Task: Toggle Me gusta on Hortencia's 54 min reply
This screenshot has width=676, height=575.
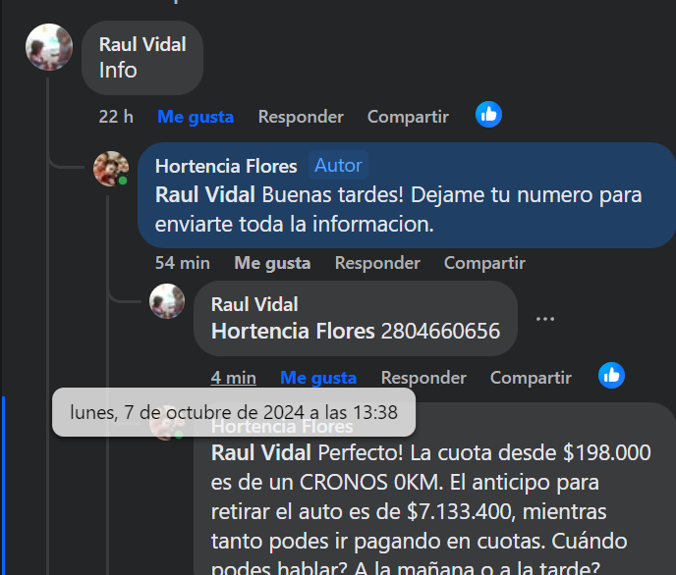Action: pos(272,263)
